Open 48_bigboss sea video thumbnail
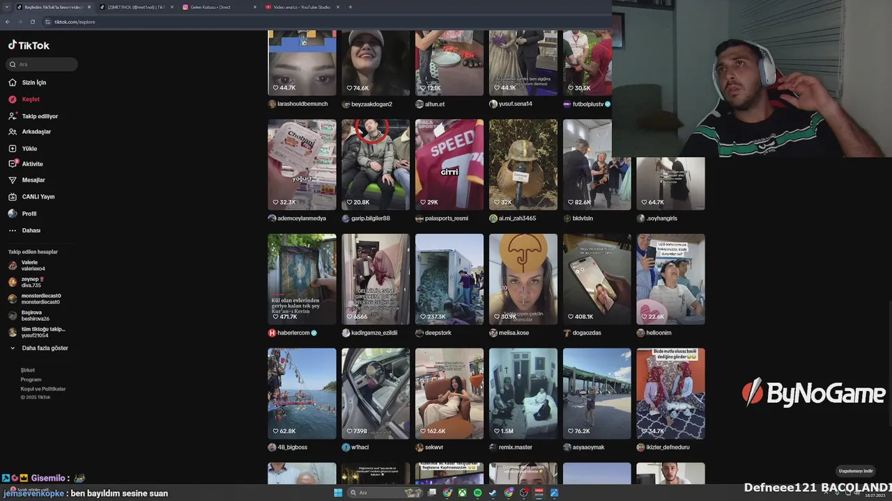 tap(302, 393)
